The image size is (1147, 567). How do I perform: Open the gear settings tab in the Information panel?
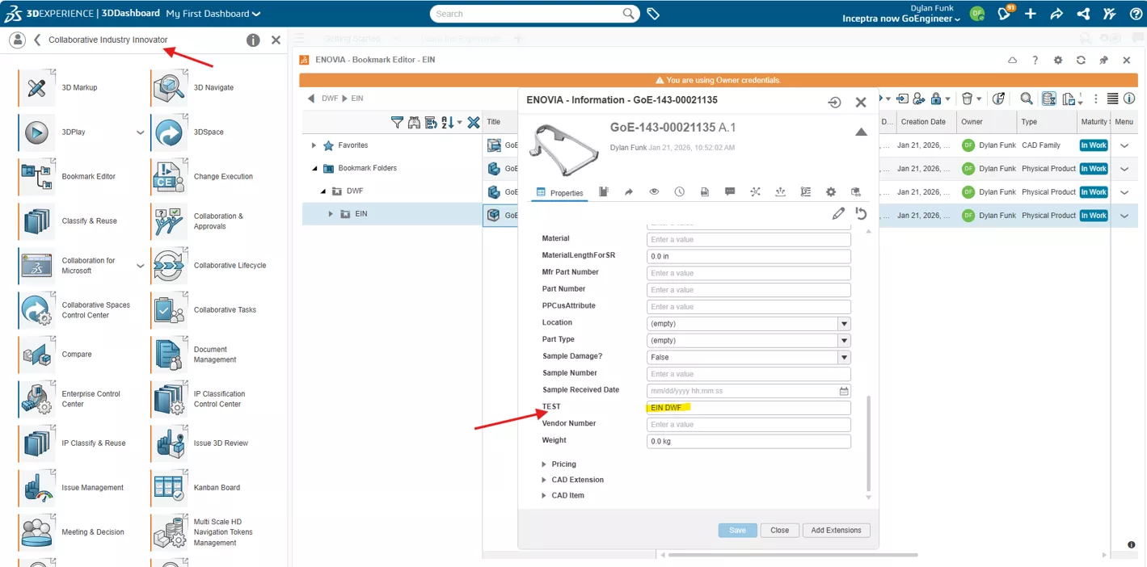coord(830,191)
